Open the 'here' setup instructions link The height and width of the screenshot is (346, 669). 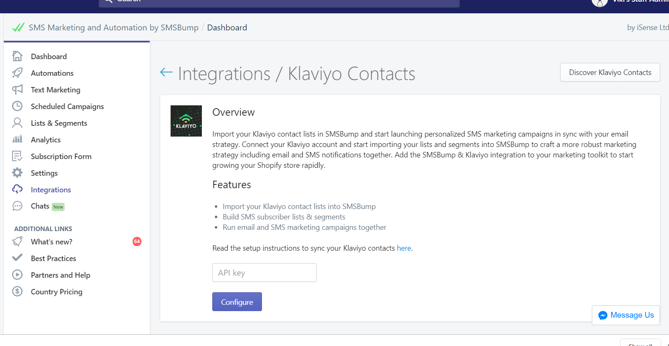(x=404, y=248)
